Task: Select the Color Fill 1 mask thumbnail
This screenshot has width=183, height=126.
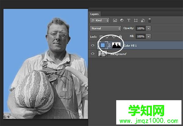Action: (x=117, y=45)
